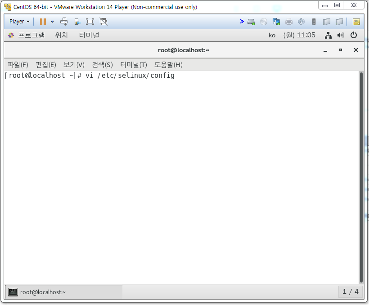This screenshot has width=369, height=305.
Task: Open the clock showing (월) 11:05
Action: click(x=299, y=35)
